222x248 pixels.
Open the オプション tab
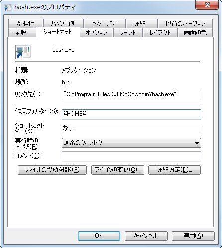click(96, 32)
